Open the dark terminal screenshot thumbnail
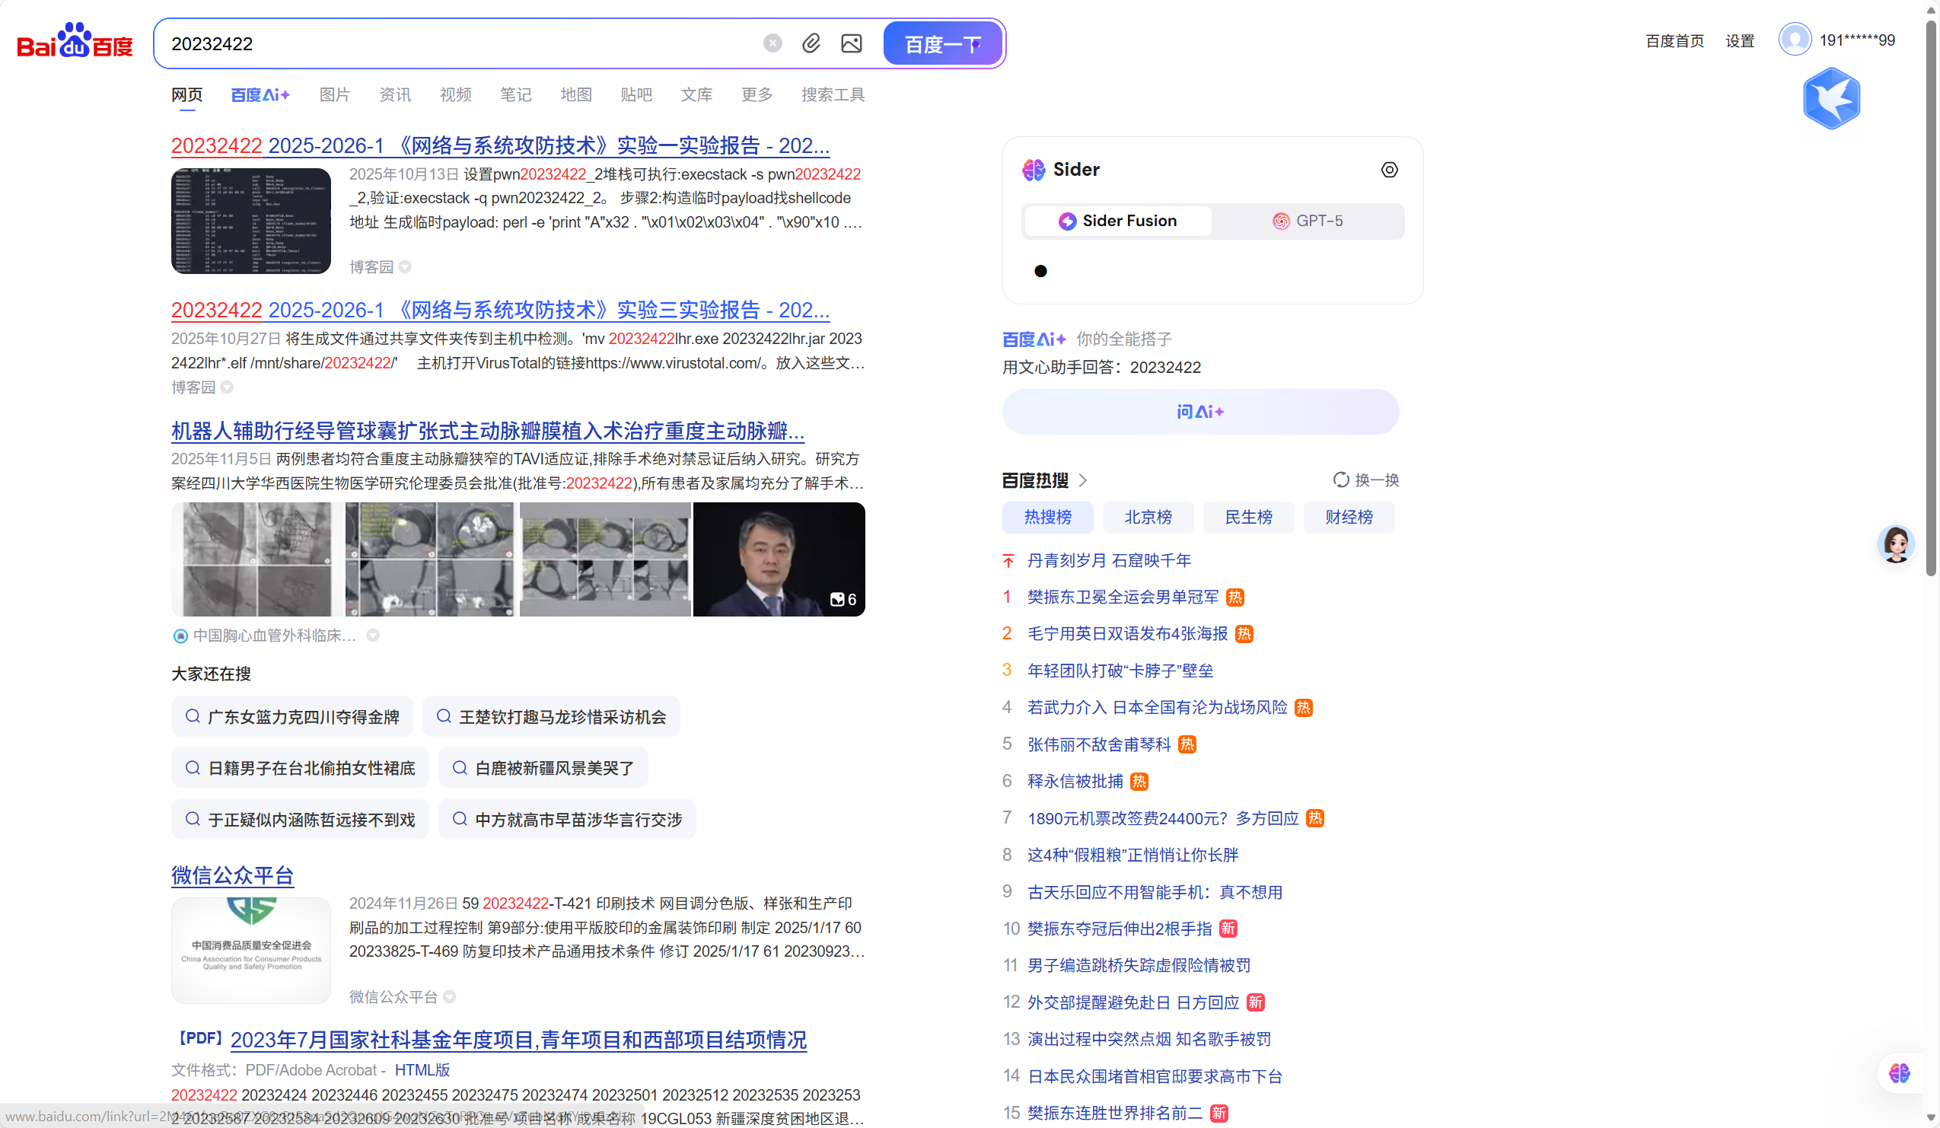Screen dimensions: 1940x1128 tap(251, 221)
